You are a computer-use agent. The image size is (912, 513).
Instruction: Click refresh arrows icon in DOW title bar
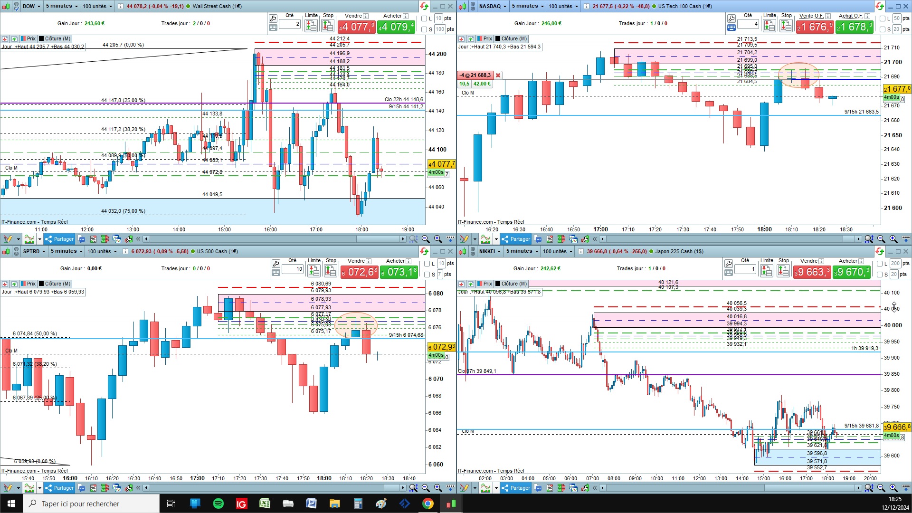(x=424, y=6)
